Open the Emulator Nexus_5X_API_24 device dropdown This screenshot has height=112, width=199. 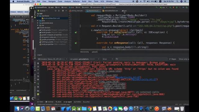coord(53,59)
